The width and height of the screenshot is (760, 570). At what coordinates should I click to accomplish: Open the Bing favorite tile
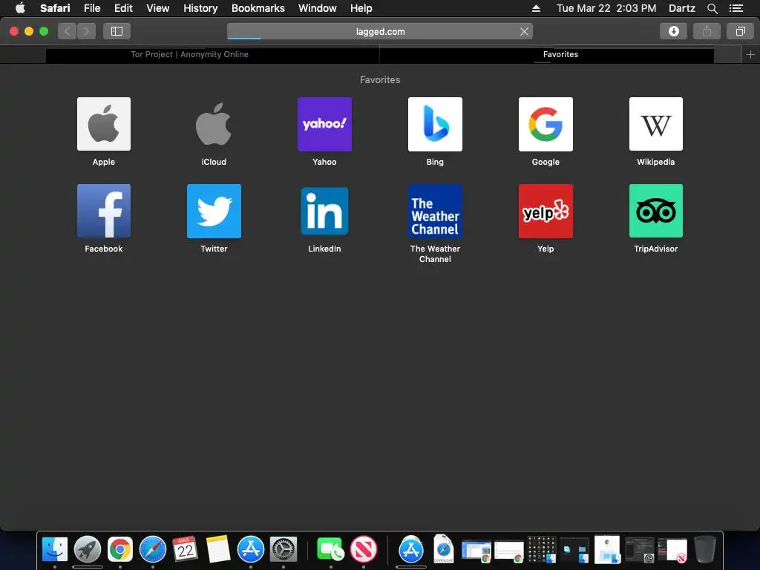point(435,124)
